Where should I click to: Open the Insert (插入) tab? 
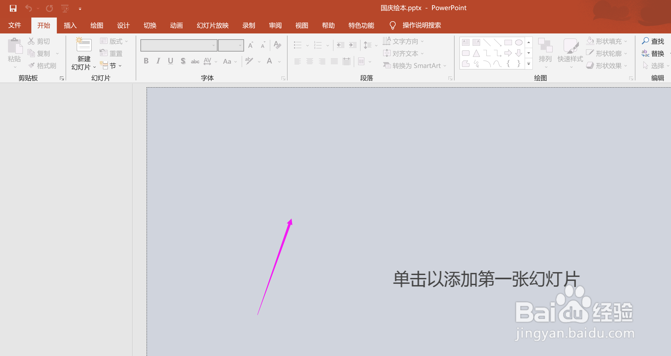click(x=70, y=25)
